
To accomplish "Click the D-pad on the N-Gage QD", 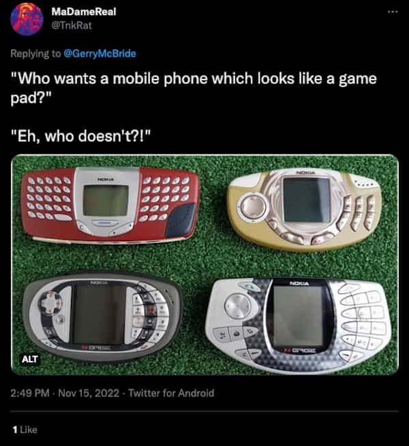I will coord(50,304).
